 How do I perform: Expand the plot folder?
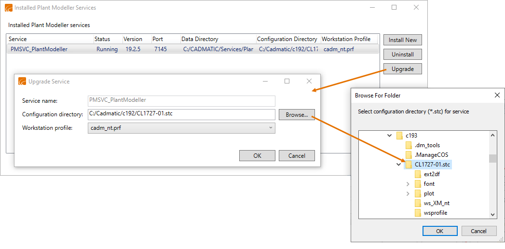pos(408,194)
